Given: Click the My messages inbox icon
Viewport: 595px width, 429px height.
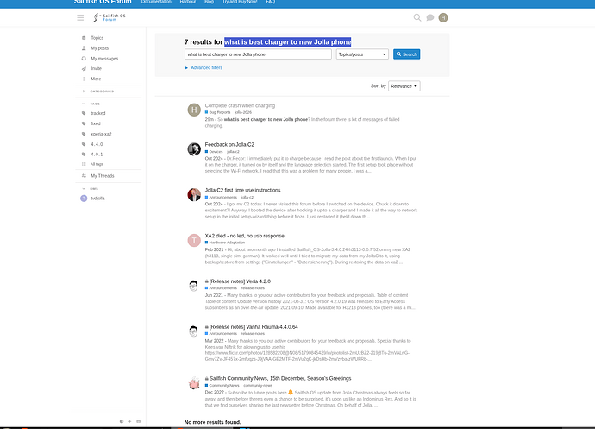Looking at the screenshot, I should click(x=84, y=59).
